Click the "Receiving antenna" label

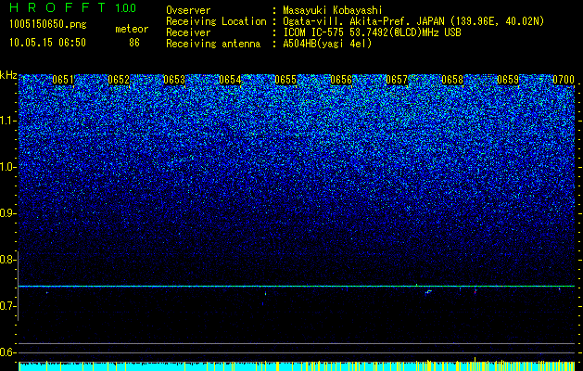213,44
